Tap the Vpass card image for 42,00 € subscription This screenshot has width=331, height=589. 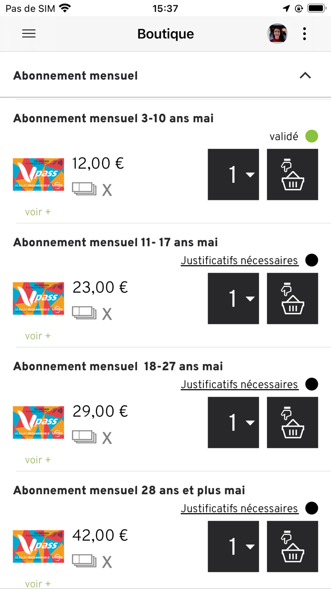(38, 546)
